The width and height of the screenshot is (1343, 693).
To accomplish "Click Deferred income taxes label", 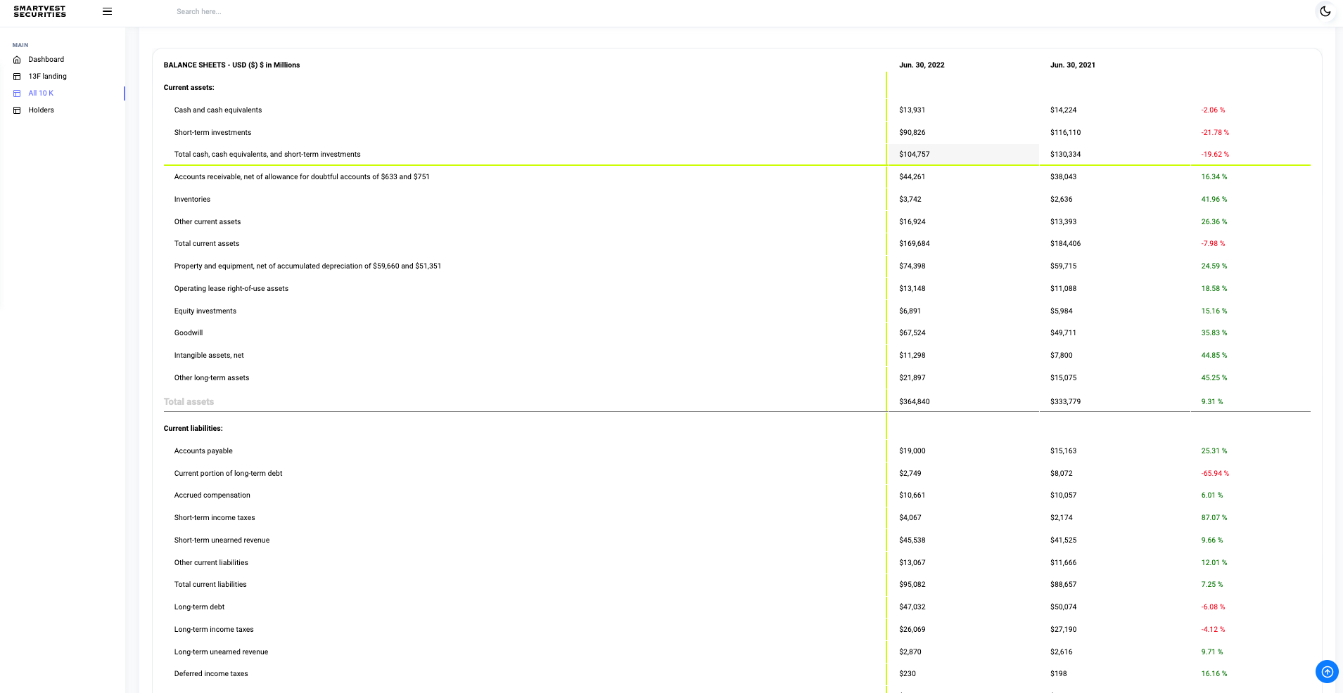I will pyautogui.click(x=211, y=674).
